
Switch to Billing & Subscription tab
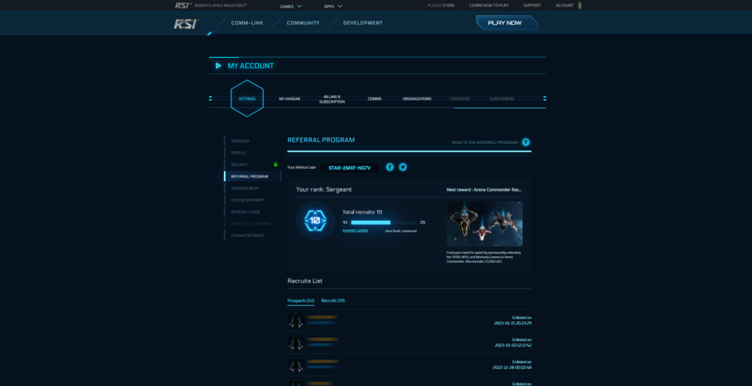pos(332,99)
